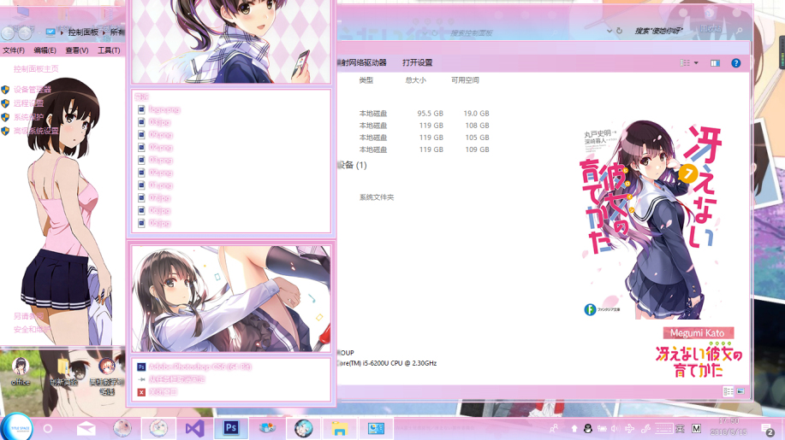This screenshot has height=440, width=785.
Task: Click the volume speaker tray icon
Action: point(615,429)
